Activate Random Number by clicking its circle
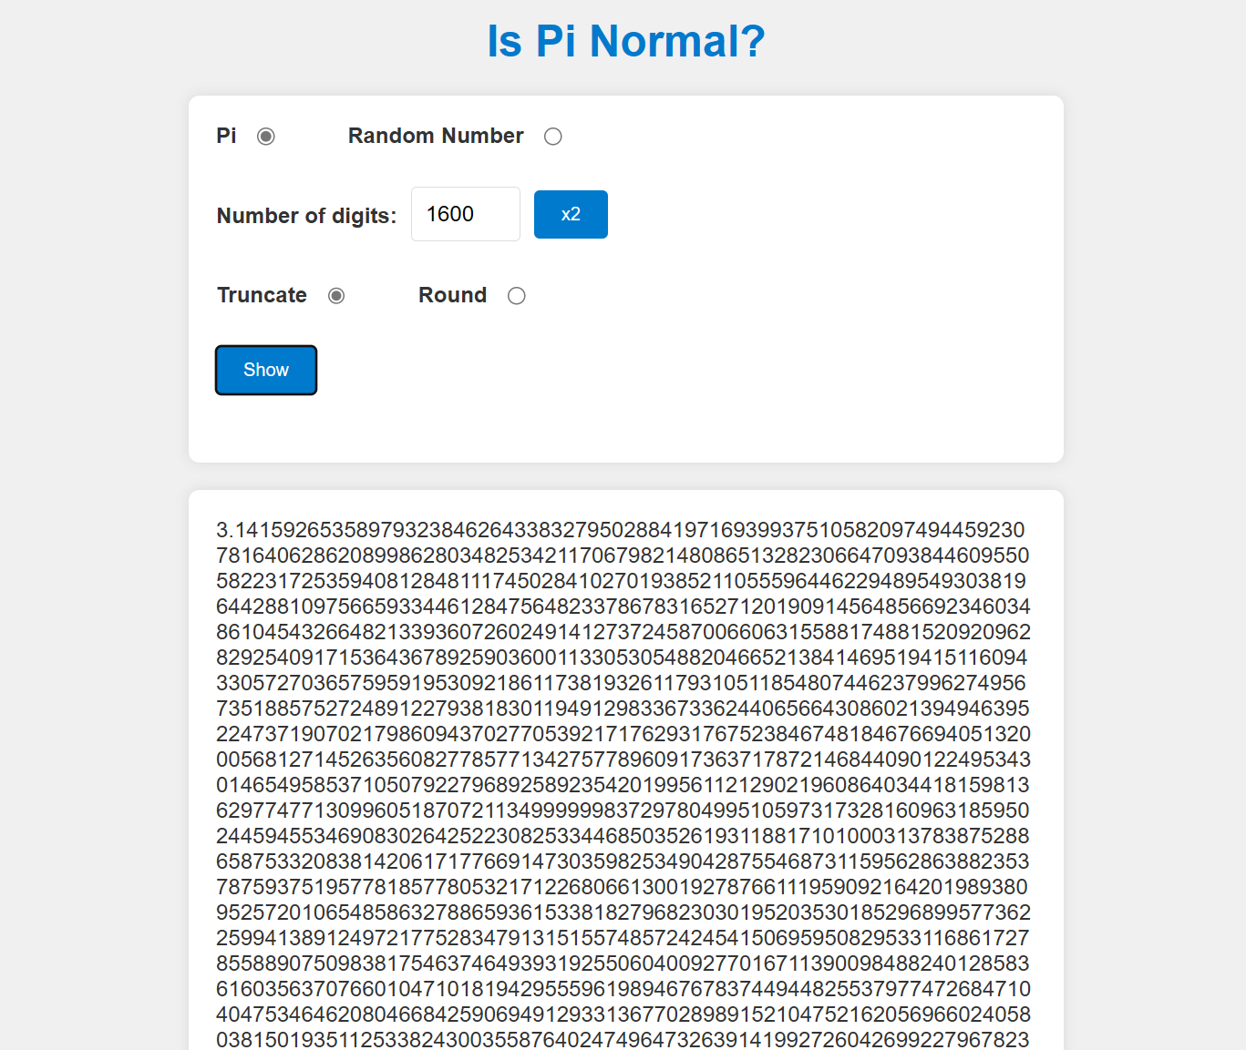The width and height of the screenshot is (1246, 1050). point(553,136)
